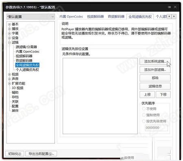
Task: Expand the 基本 tree node
Action: tap(9, 24)
